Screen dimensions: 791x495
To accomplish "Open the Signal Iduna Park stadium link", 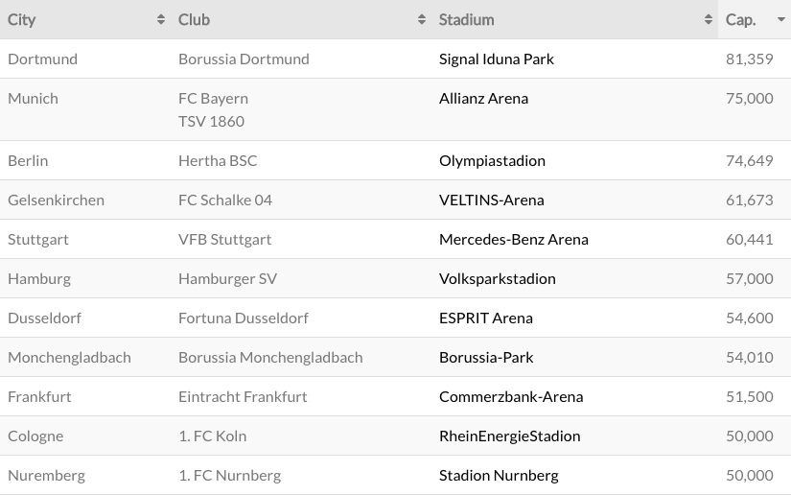I will coord(497,59).
